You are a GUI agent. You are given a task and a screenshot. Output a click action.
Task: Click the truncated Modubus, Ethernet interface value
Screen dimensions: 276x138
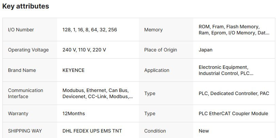pyautogui.click(x=97, y=93)
